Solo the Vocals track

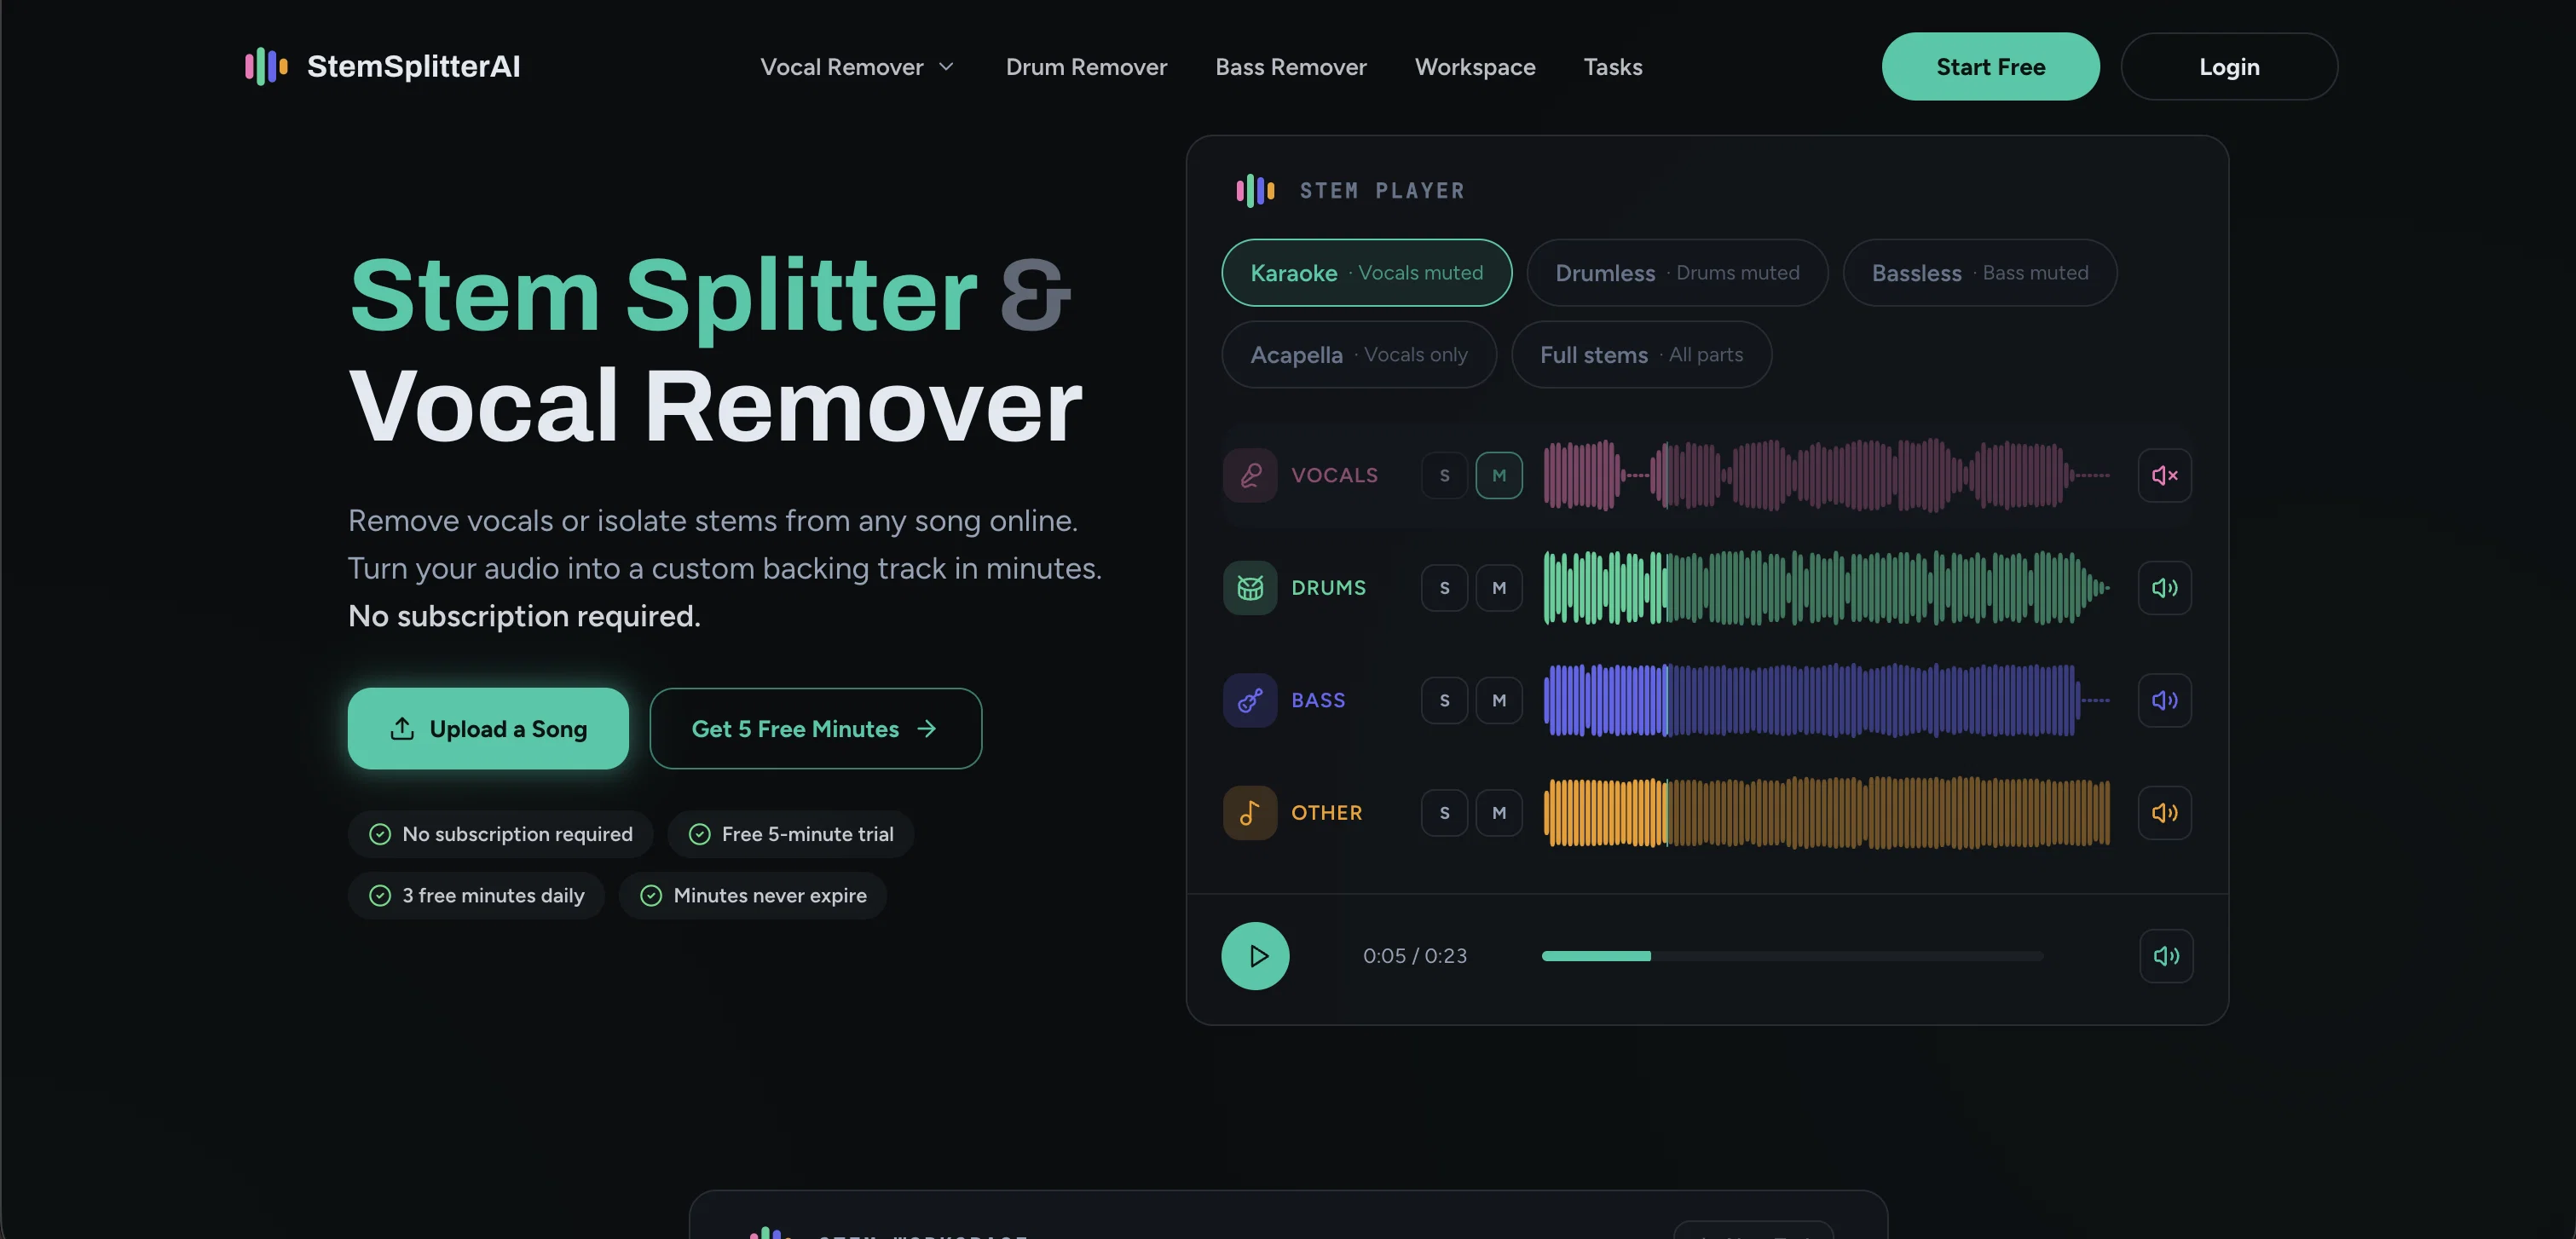1444,475
